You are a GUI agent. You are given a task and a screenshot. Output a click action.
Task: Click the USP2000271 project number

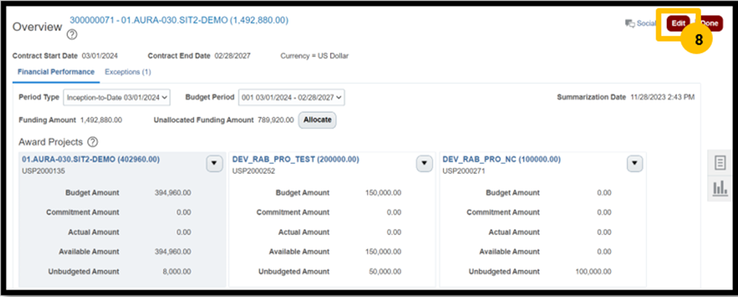[x=464, y=171]
